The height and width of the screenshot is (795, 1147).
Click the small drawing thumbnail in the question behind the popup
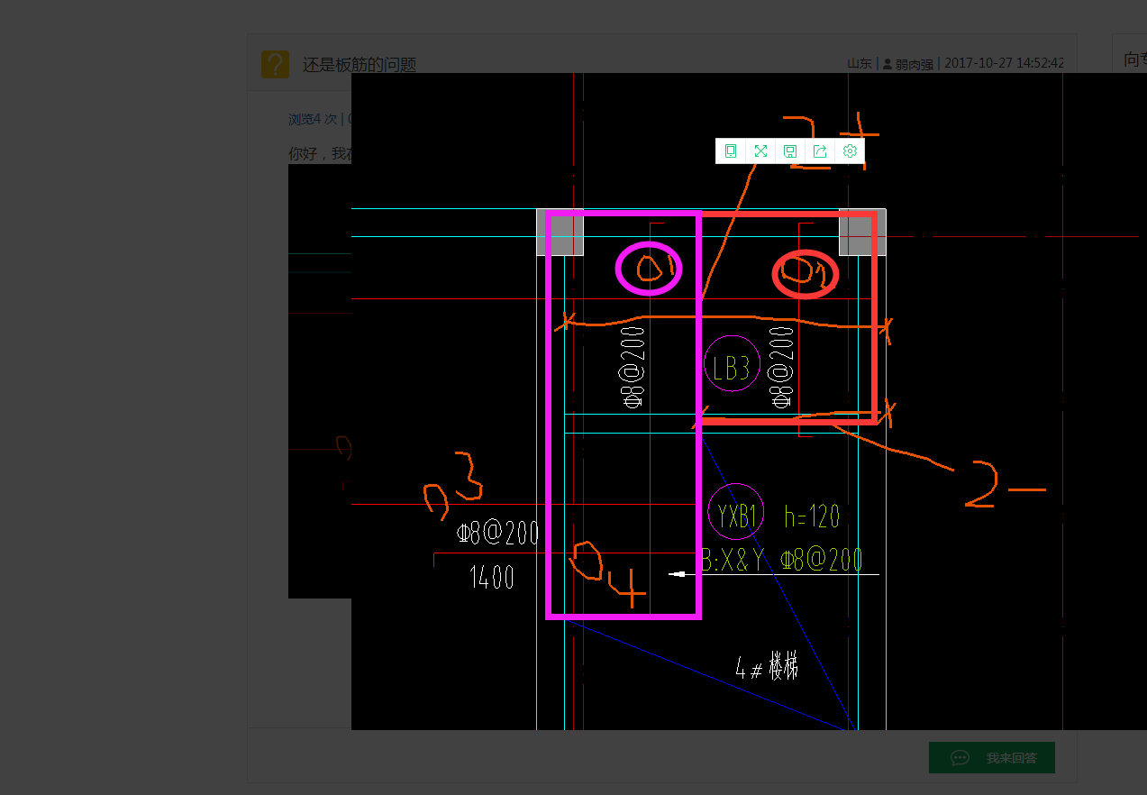pos(319,380)
